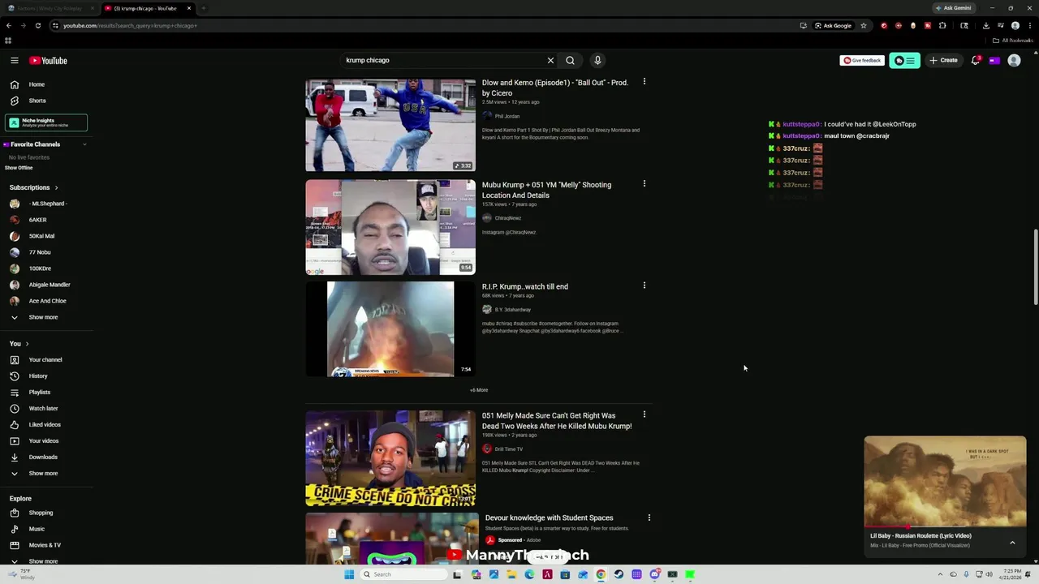Open options for the 051 Melly video
1039x584 pixels.
(645, 414)
